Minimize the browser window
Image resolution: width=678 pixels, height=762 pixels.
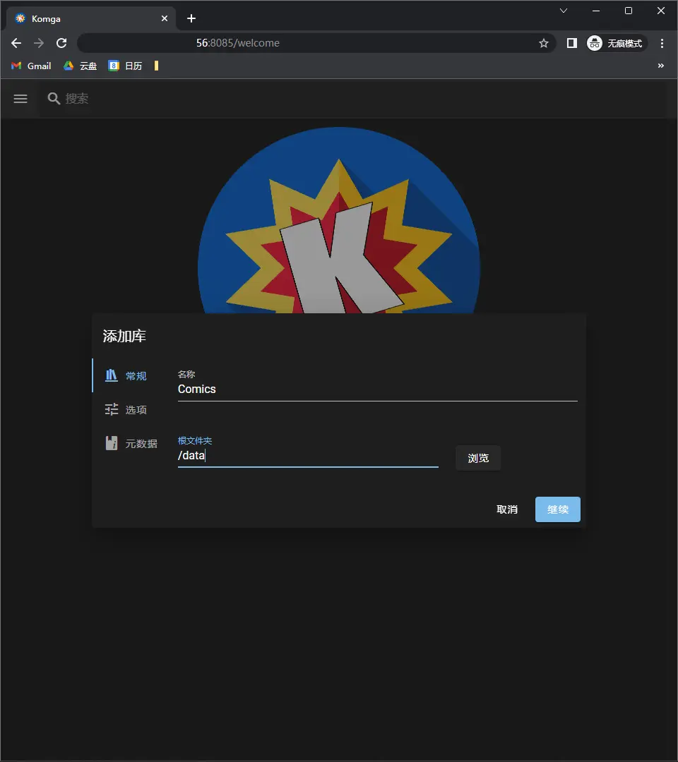pyautogui.click(x=596, y=11)
